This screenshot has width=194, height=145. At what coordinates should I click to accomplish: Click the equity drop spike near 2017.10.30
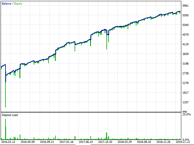click(x=107, y=42)
